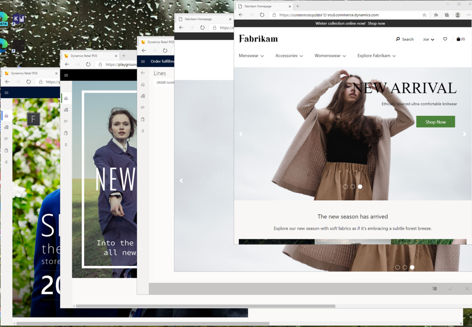Open the Accessories navigation menu
Viewport: 472px width, 327px height.
(x=289, y=56)
